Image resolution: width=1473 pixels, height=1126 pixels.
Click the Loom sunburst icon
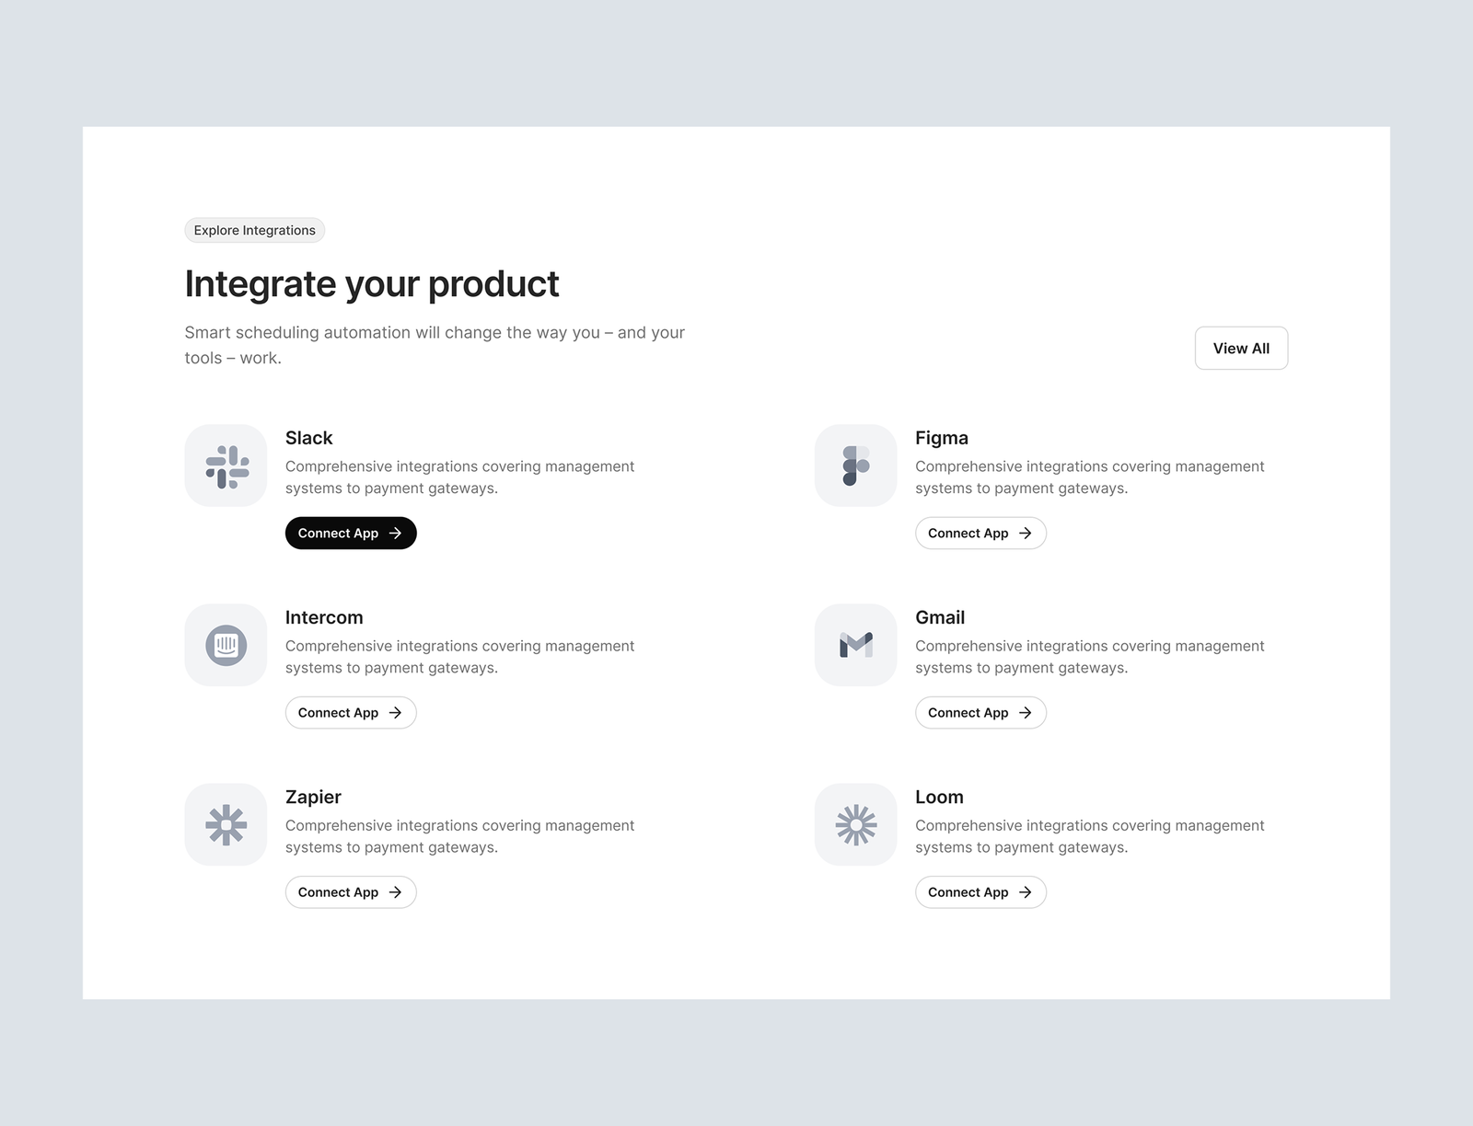(856, 824)
